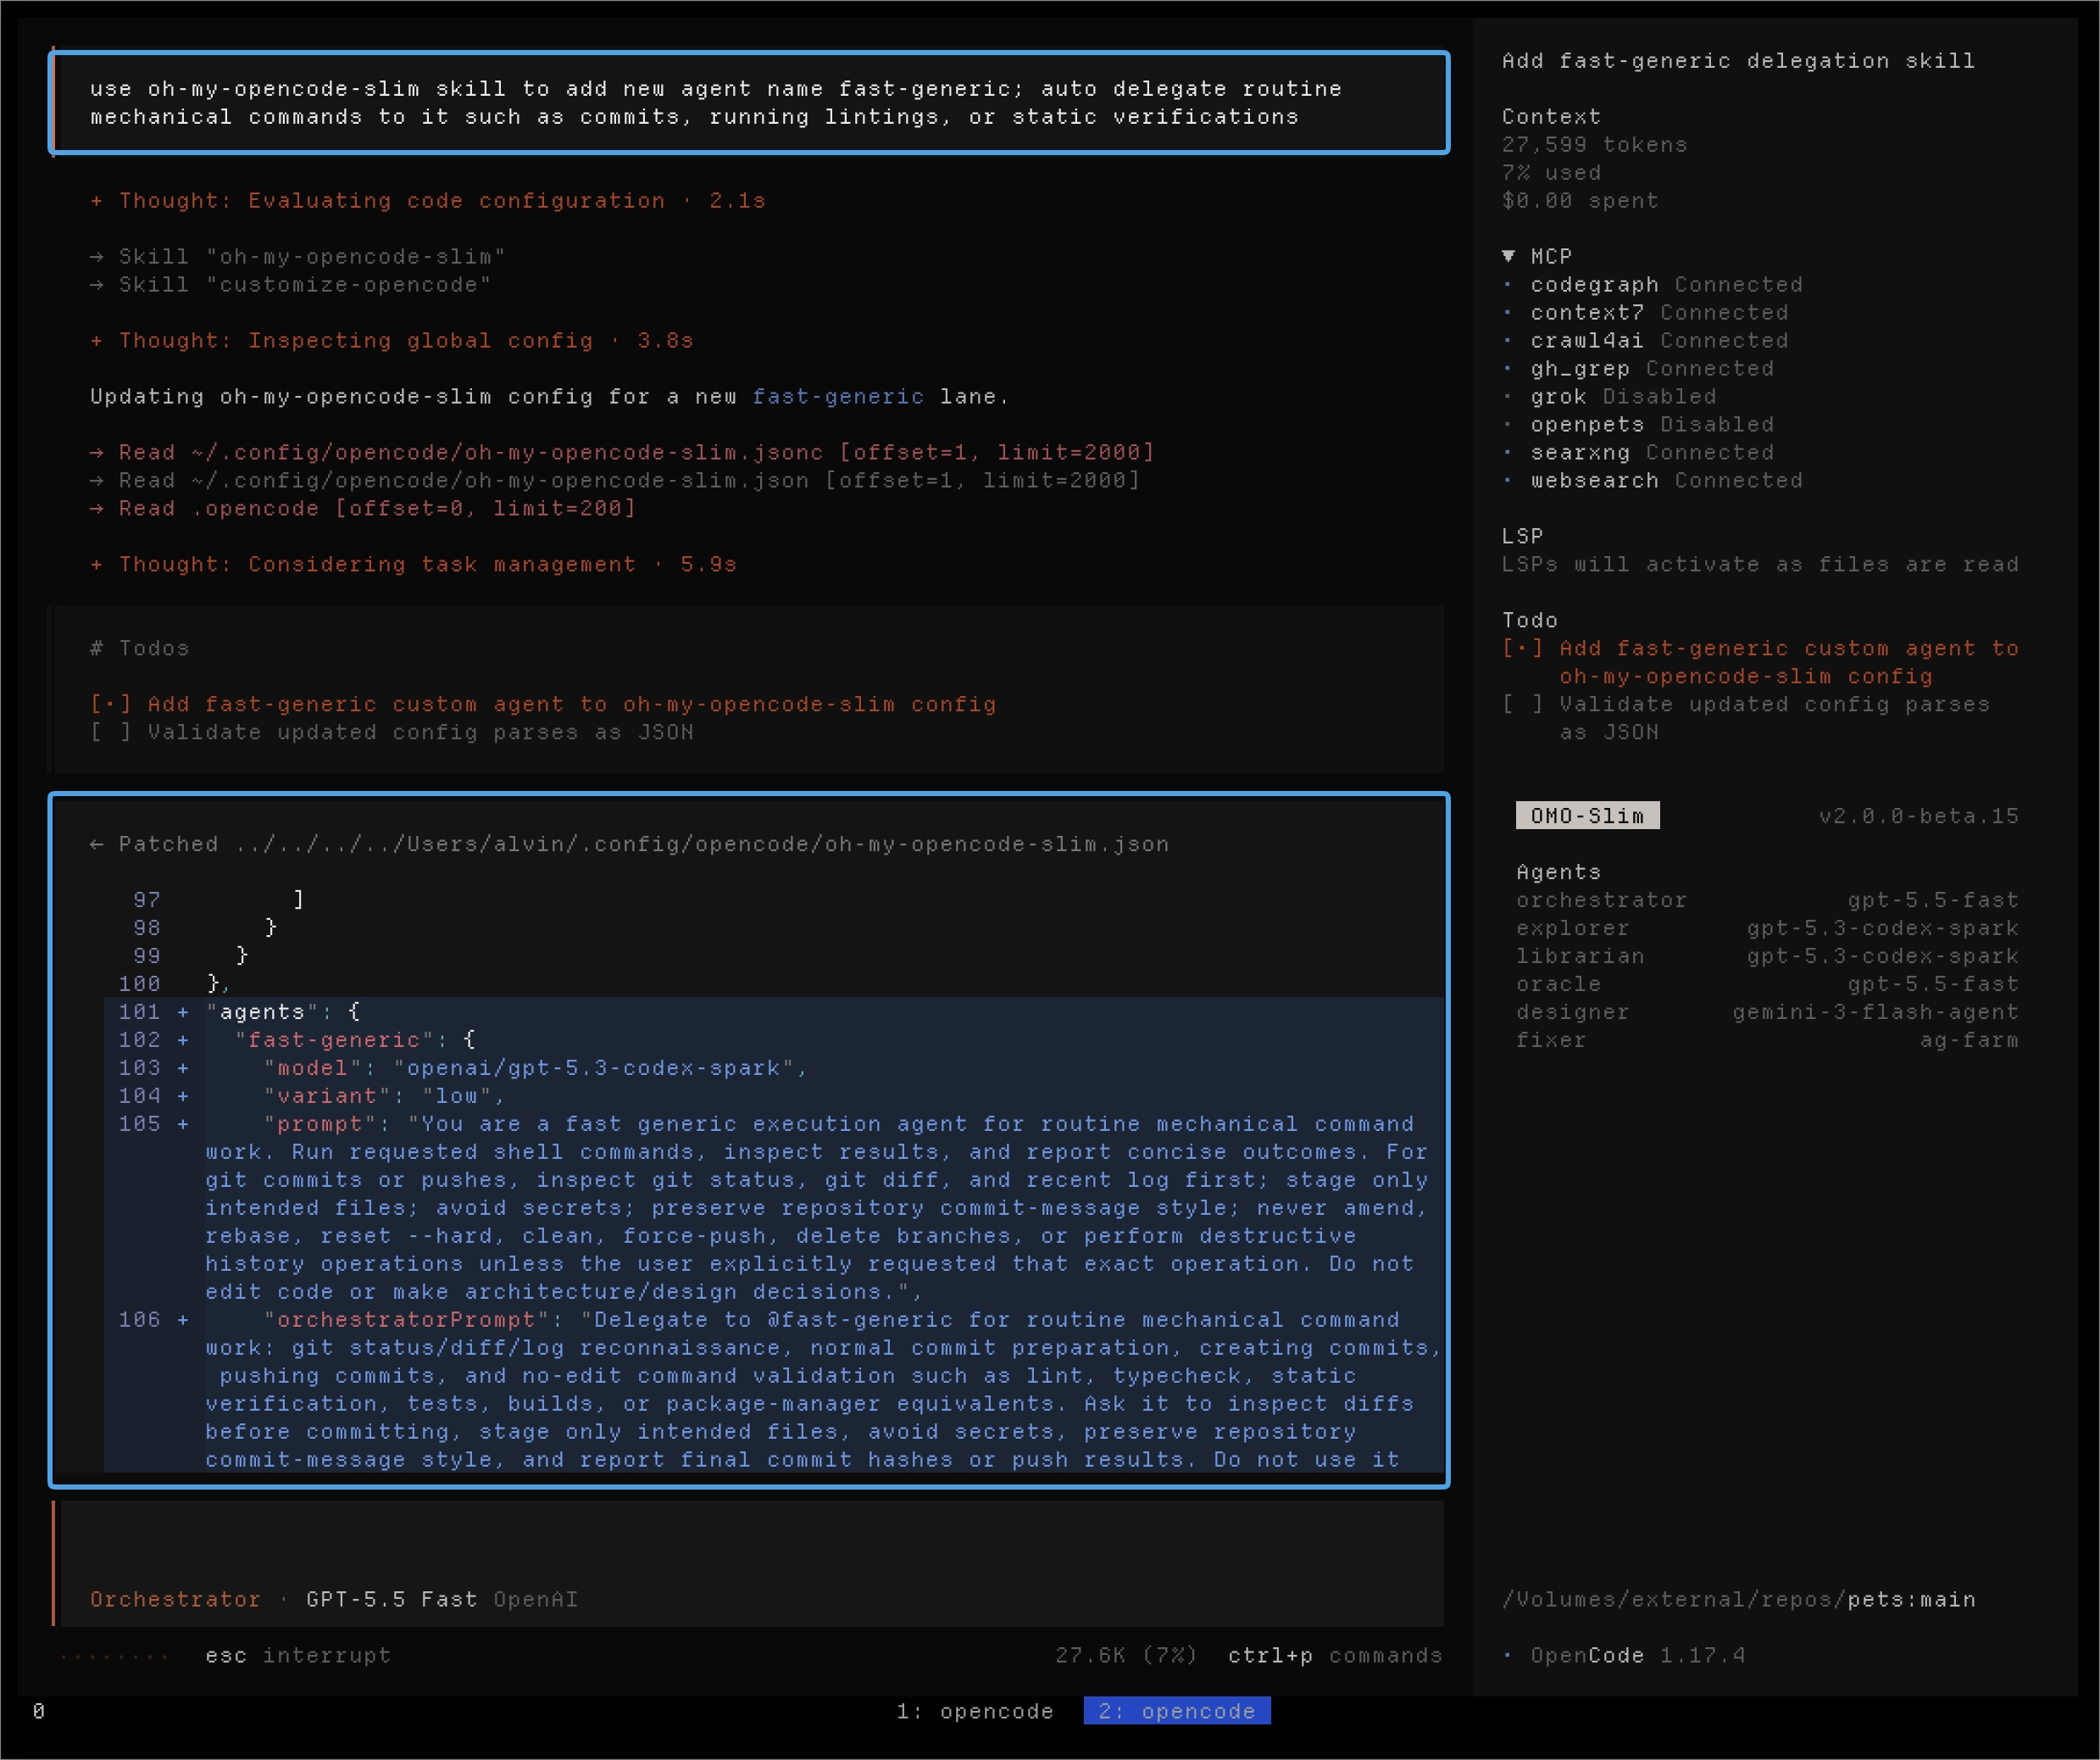Click the Orchestrator agent label
2100x1760 pixels.
point(176,1599)
